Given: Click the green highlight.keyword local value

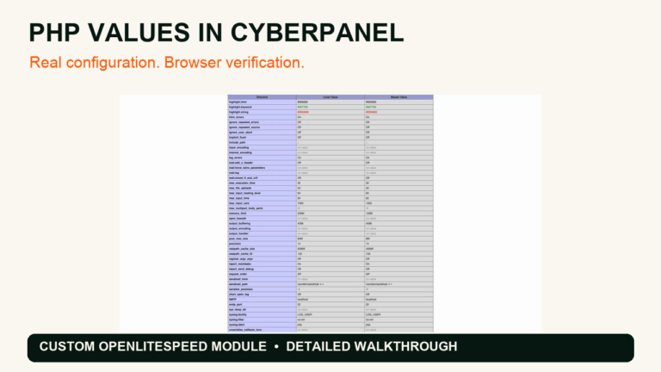Looking at the screenshot, I should tap(302, 107).
